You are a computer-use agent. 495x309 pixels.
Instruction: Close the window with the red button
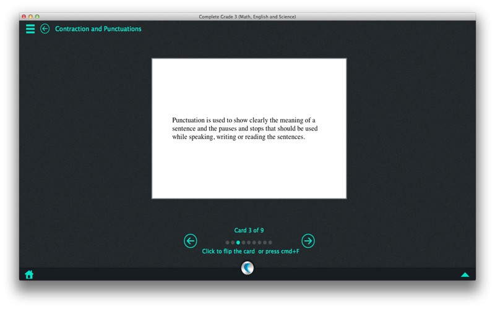coord(24,17)
